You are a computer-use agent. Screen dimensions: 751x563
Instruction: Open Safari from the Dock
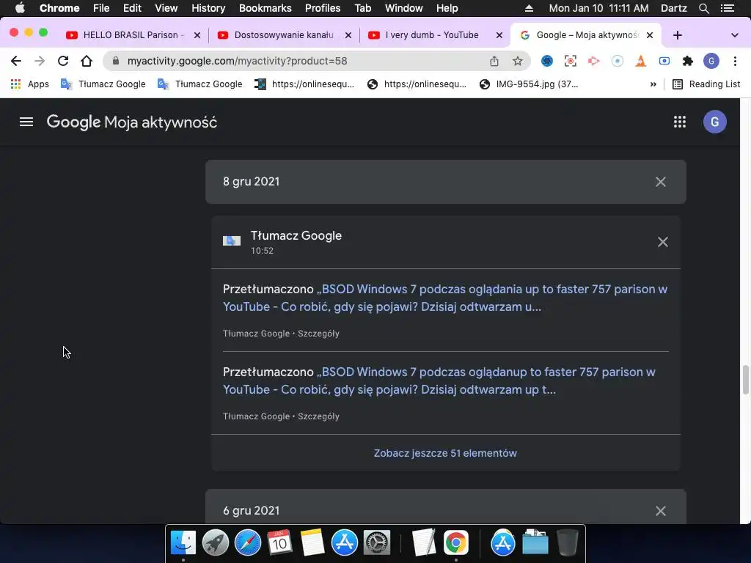(x=247, y=542)
